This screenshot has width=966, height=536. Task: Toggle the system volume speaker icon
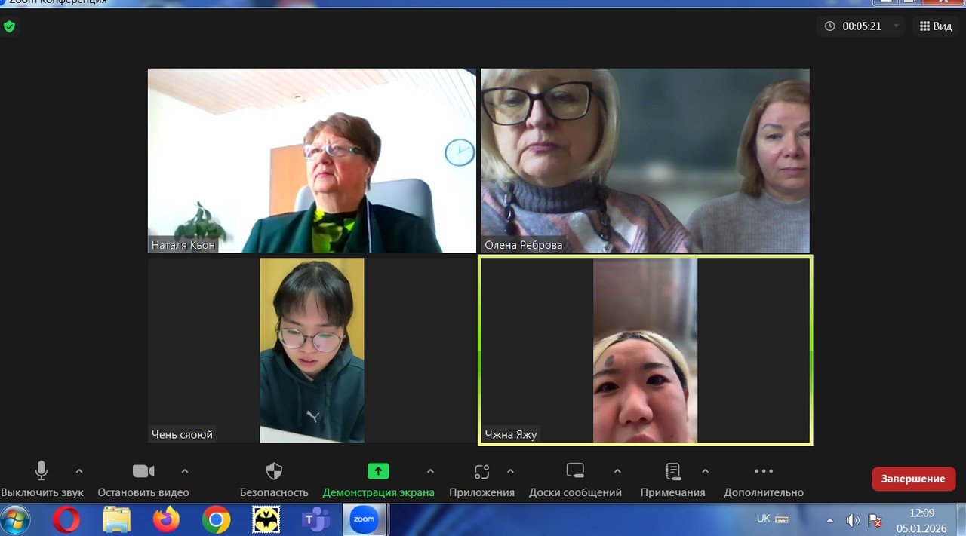point(853,519)
